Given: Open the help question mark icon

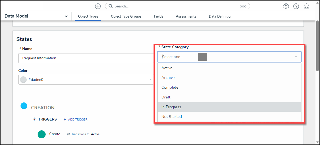Looking at the screenshot, I should coord(296,6).
